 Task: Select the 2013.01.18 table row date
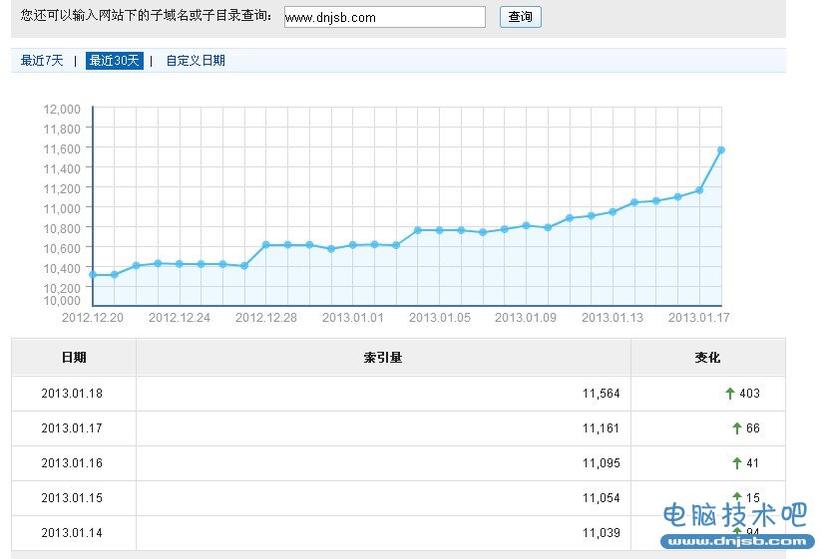click(72, 394)
